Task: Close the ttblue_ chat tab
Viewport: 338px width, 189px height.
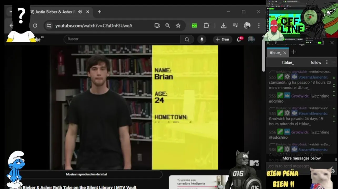Action: pyautogui.click(x=285, y=53)
